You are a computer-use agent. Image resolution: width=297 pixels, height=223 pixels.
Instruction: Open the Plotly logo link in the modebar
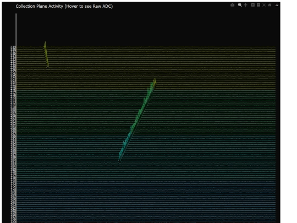(x=277, y=5)
